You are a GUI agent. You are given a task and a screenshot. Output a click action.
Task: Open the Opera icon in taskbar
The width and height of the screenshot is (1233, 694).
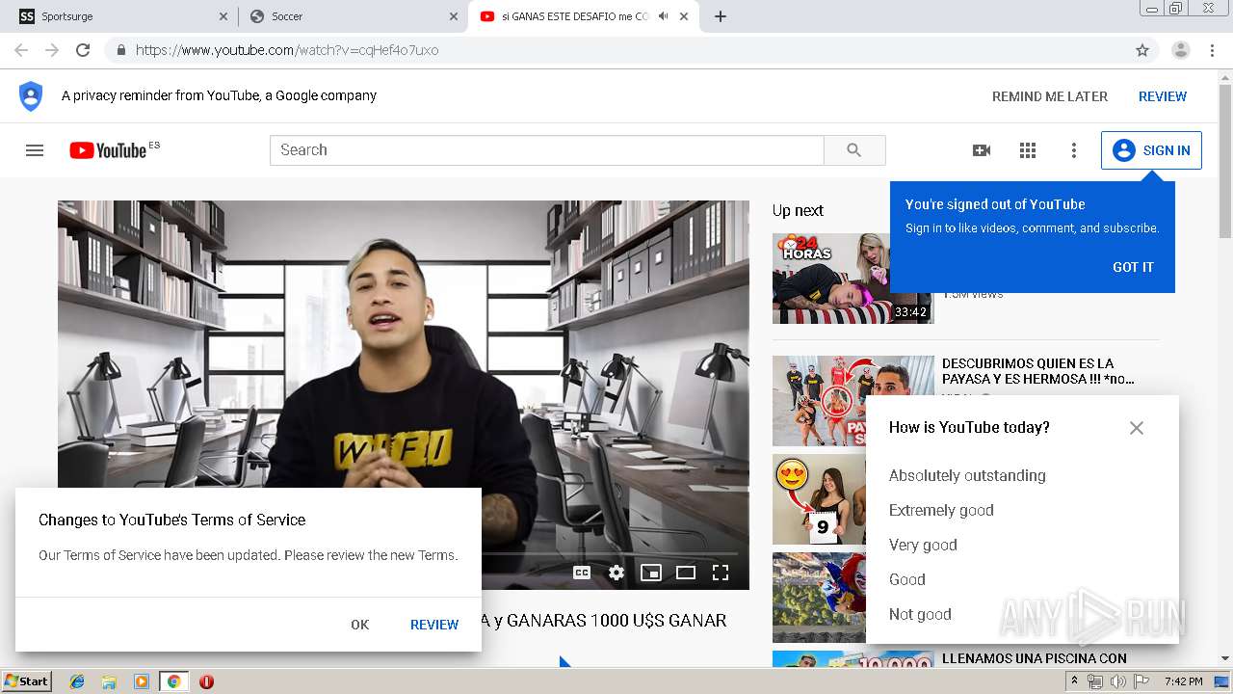pos(206,681)
